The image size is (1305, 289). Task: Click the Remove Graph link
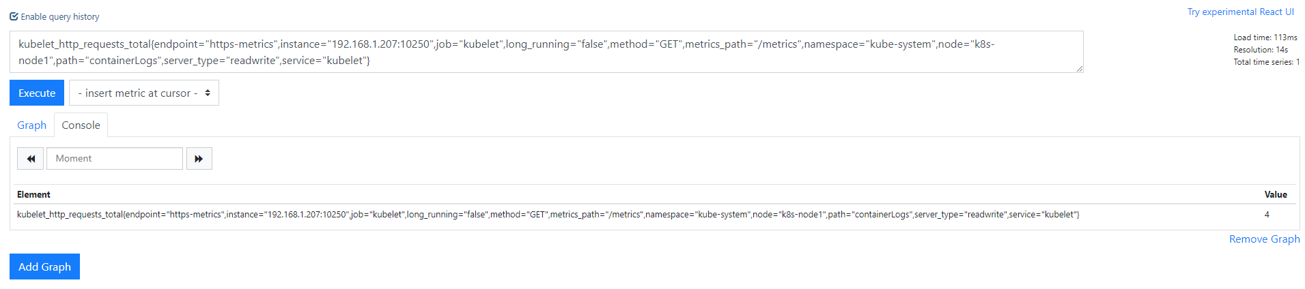1264,239
